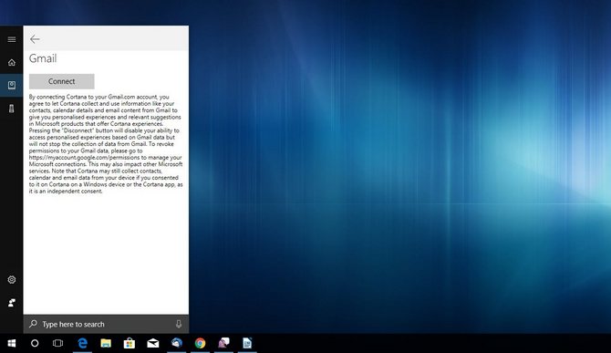
Task: Go to Cortana Home
Action: [x=12, y=62]
